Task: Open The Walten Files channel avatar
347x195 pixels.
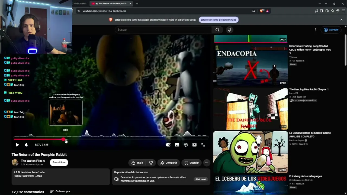Action: [x=15, y=162]
